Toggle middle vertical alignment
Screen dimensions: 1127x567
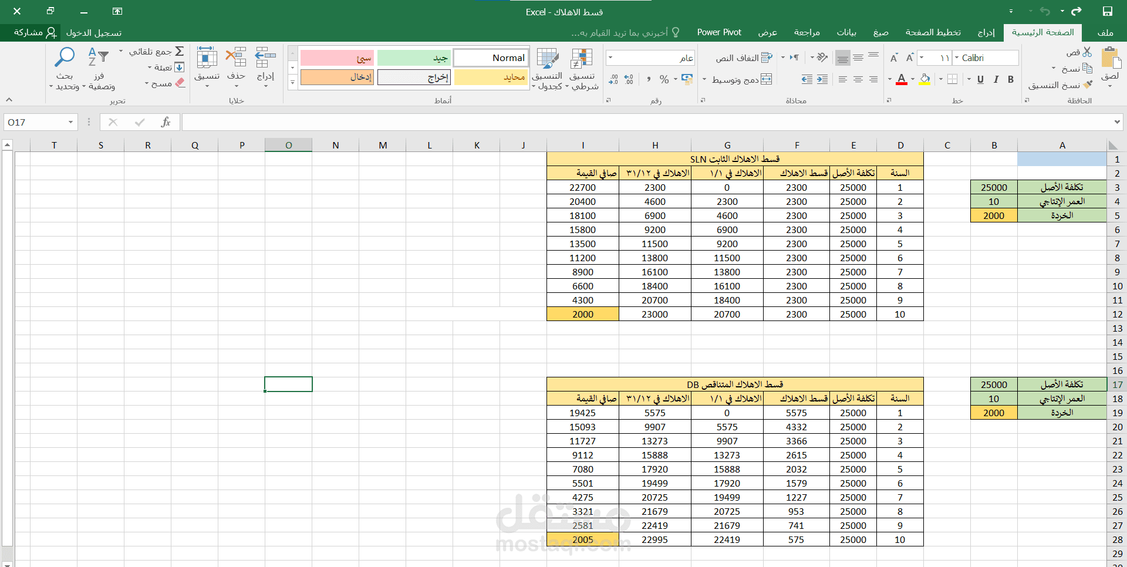tap(858, 58)
